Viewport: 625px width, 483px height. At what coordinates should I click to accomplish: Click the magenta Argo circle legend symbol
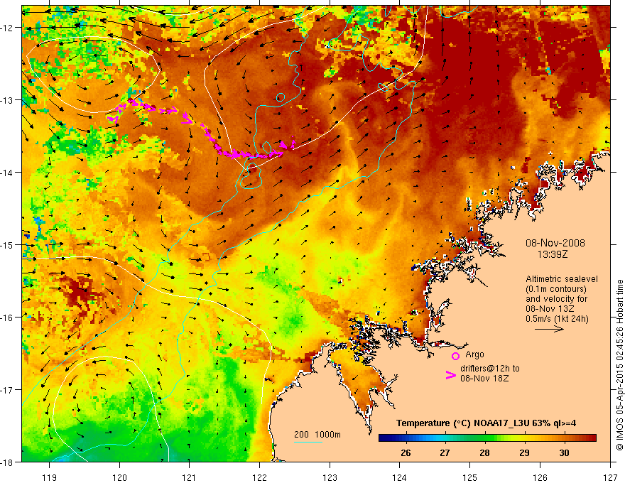[455, 356]
